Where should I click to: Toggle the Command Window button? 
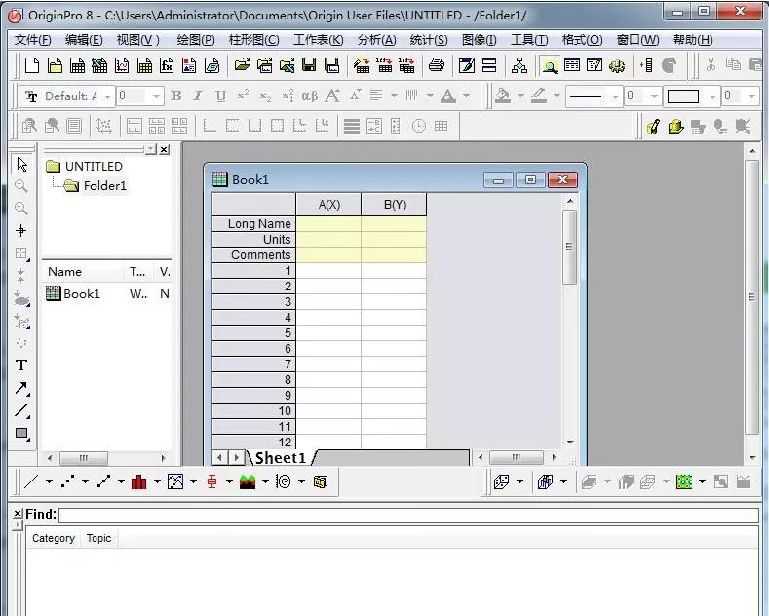pyautogui.click(x=595, y=64)
